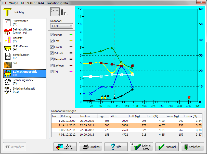Open Stammdaten (F2) section
Image resolution: width=207 pixels, height=154 pixels.
(x=25, y=23)
